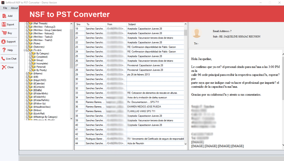This screenshot has height=161, width=284.
Task: Select the ($AppUNID) tree folder
Action: [40, 80]
